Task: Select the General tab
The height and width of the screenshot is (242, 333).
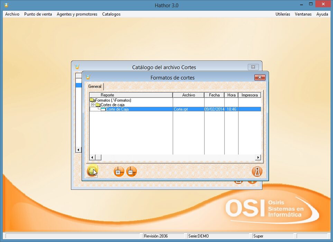Action: coord(95,86)
